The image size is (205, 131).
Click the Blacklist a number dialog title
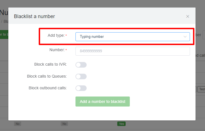tap(35, 16)
